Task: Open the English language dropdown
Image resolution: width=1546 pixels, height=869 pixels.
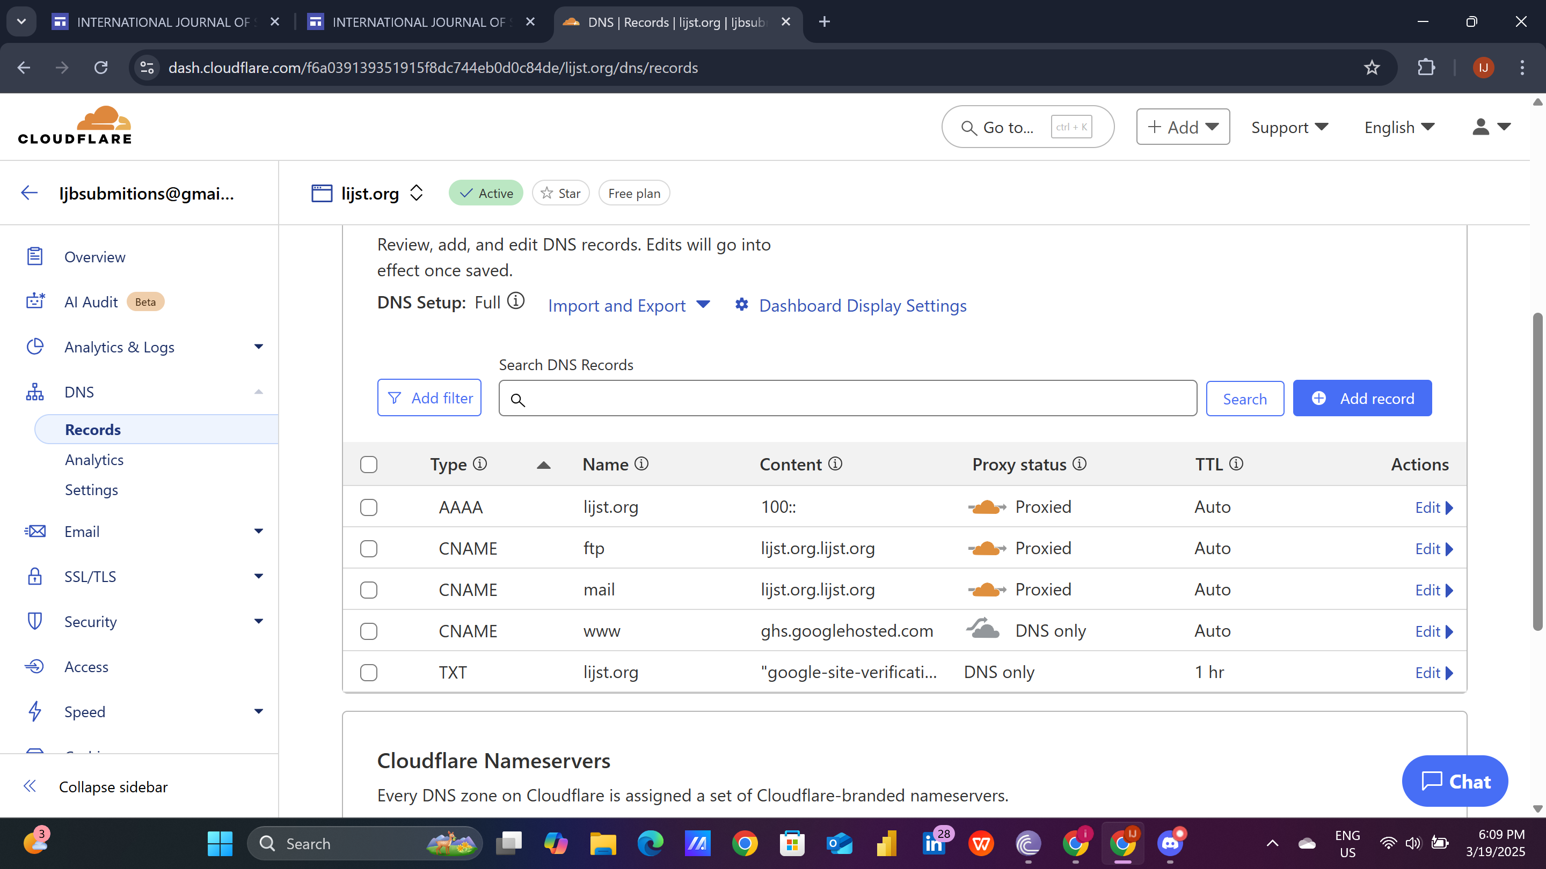Action: 1399,127
